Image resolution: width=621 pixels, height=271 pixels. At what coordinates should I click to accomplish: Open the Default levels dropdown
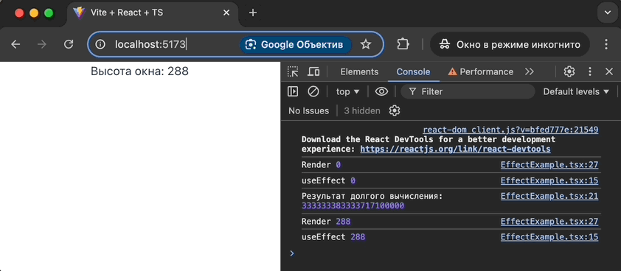(576, 92)
